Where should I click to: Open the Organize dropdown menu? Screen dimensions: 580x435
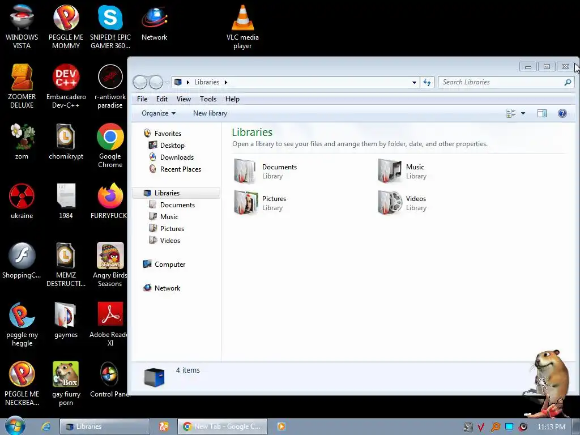point(159,113)
